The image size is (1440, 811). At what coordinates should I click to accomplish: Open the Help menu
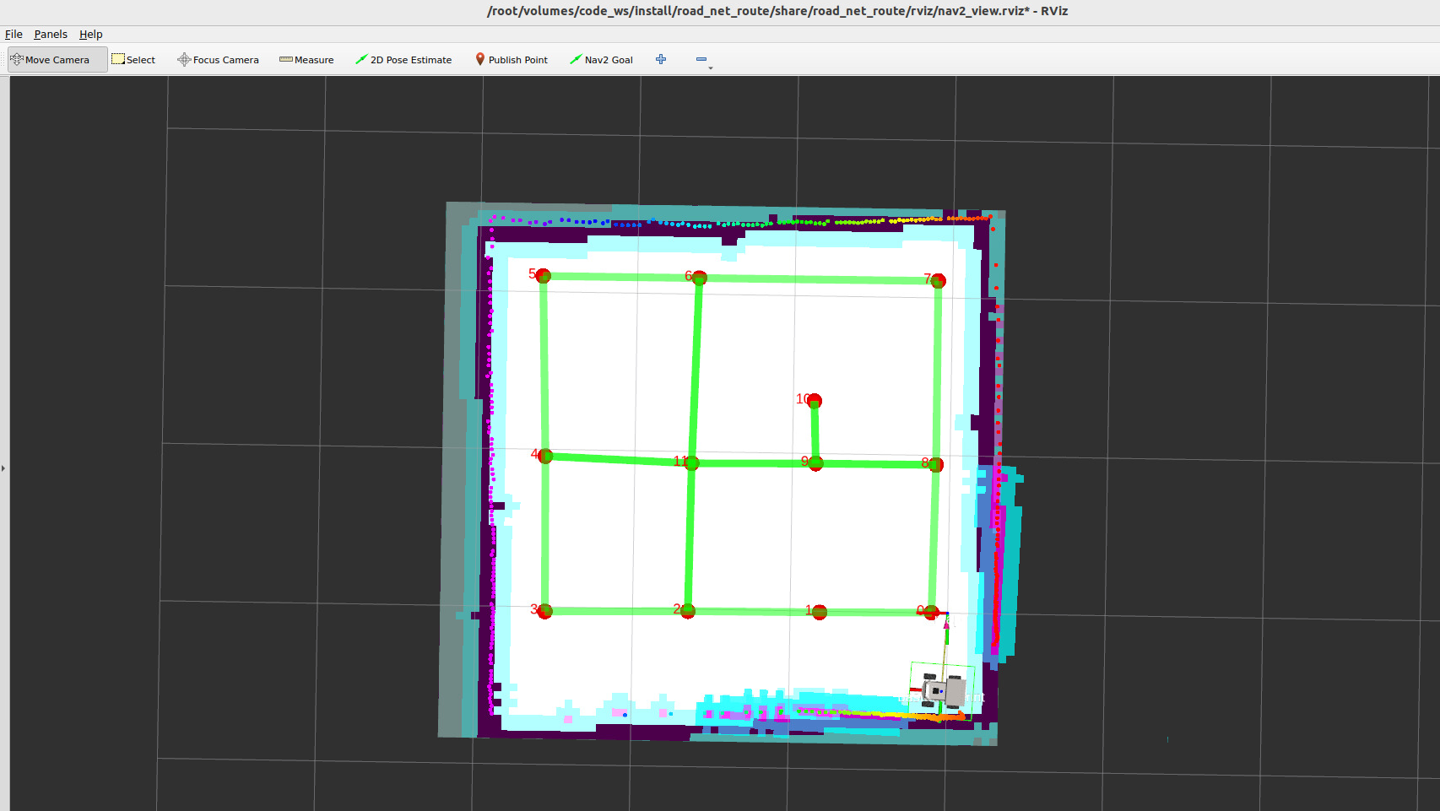(x=90, y=35)
